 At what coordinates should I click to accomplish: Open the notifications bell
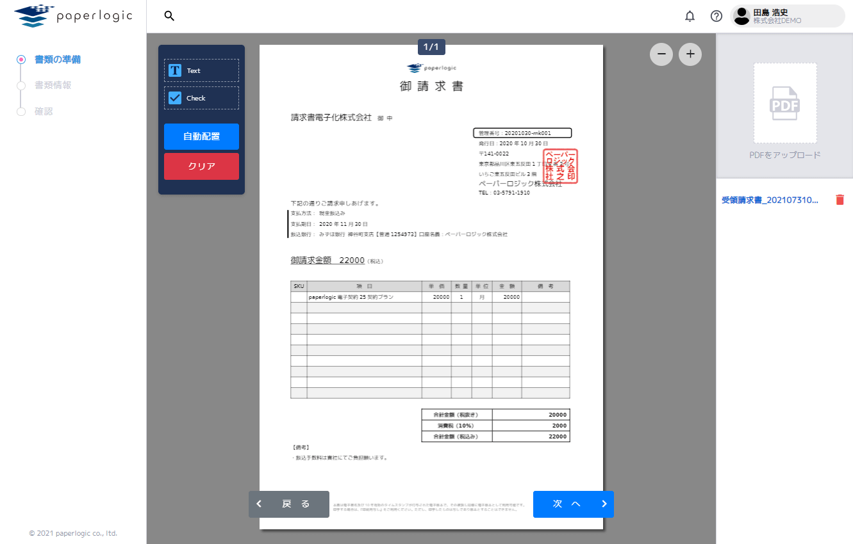(x=690, y=17)
